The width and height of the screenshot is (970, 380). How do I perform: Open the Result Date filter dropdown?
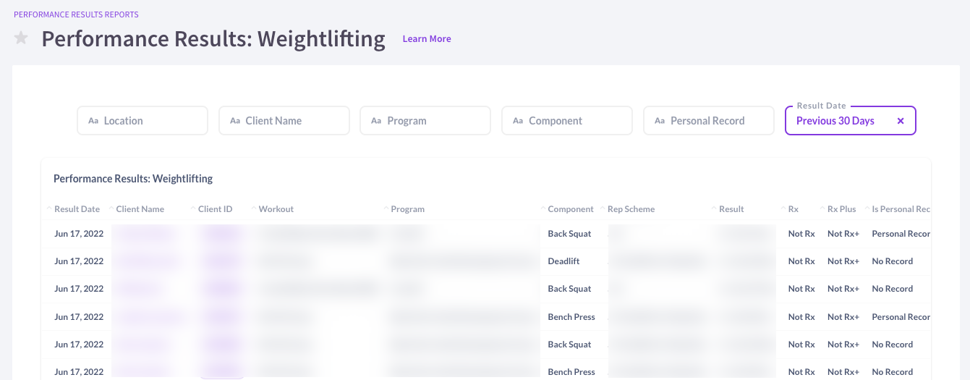click(839, 121)
